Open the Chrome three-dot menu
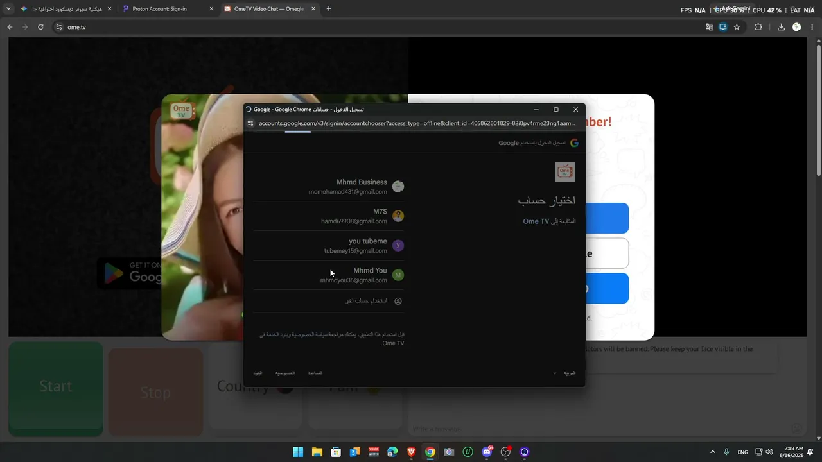Screen dimensions: 822x462 pos(812,27)
